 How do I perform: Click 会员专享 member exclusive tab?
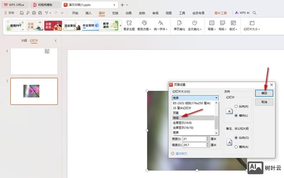point(199,13)
